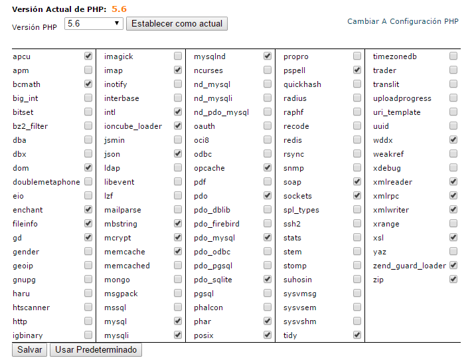This screenshot has width=474, height=360.
Task: Enable the memcached extension checkbox
Action: tap(178, 266)
